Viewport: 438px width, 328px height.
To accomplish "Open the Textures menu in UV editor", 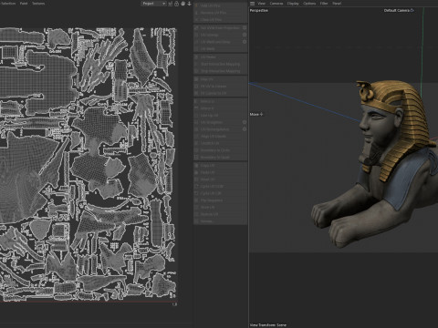I will (38, 4).
